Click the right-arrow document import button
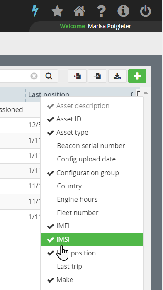 [97, 76]
